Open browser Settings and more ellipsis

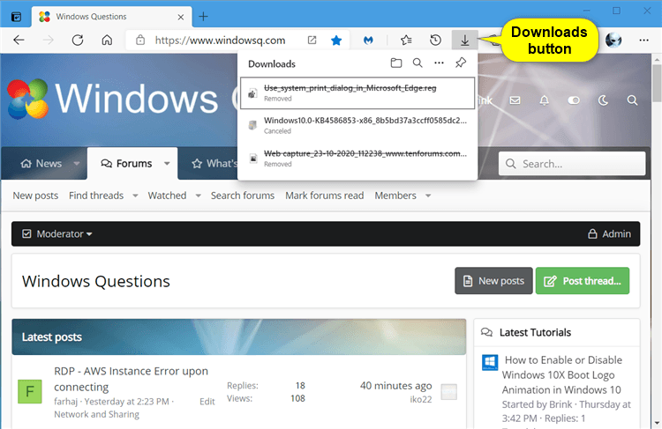(643, 40)
